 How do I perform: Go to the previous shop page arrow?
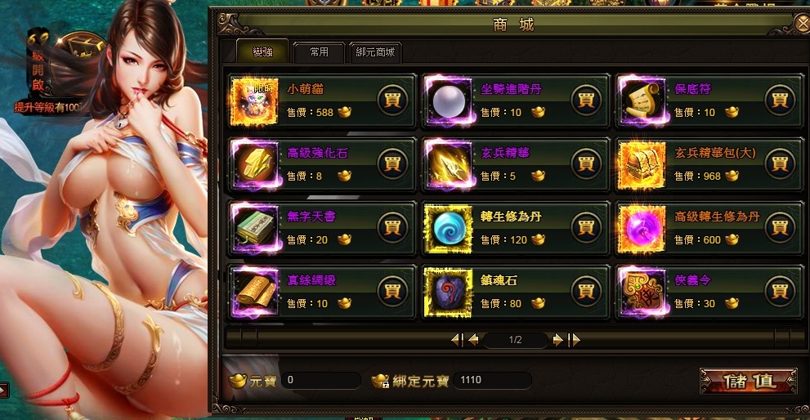(473, 339)
